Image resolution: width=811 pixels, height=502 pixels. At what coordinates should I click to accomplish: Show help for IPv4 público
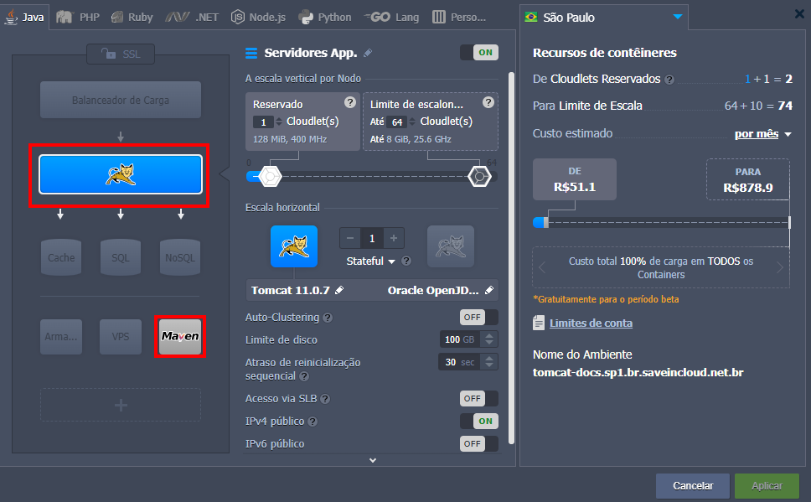click(x=313, y=422)
